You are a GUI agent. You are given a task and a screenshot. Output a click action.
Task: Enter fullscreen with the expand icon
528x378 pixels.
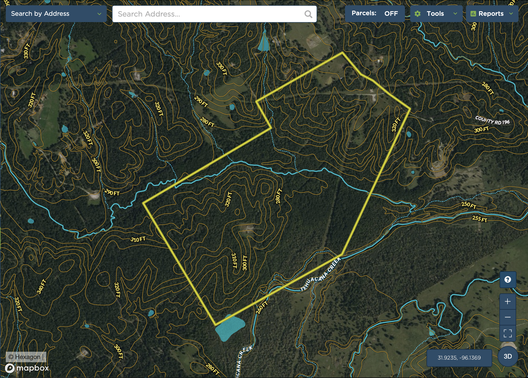coord(507,333)
